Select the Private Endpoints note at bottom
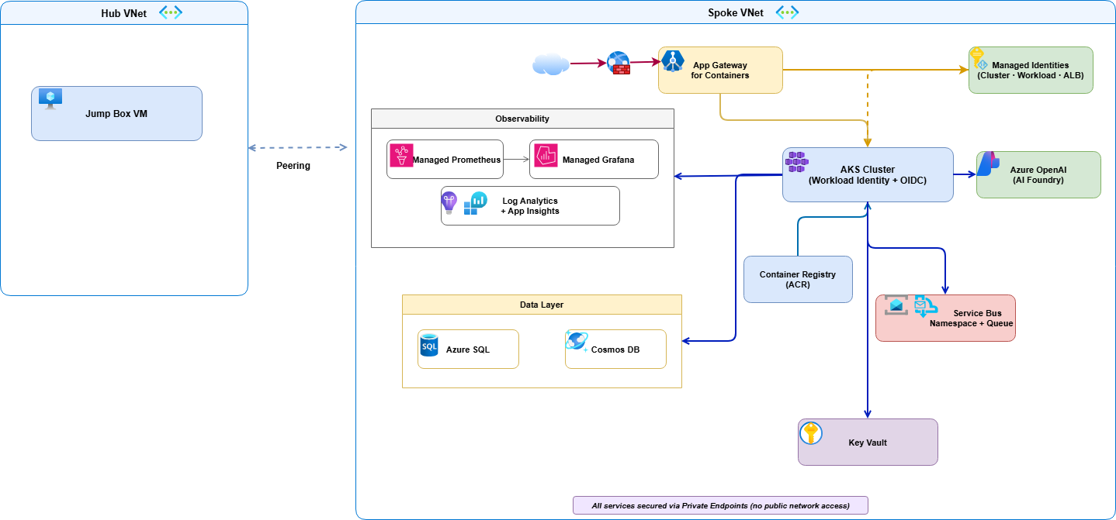Viewport: 1116px width, 520px height. pyautogui.click(x=720, y=505)
